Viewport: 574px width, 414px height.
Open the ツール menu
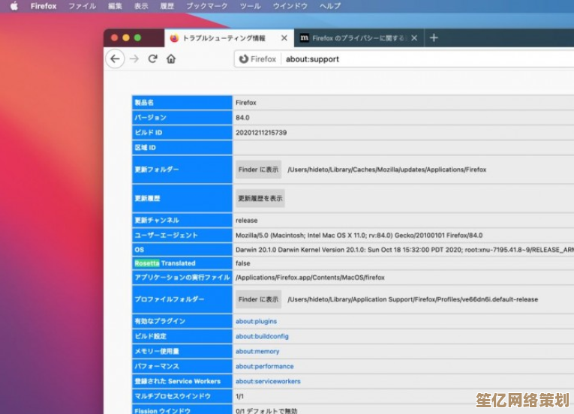point(251,6)
